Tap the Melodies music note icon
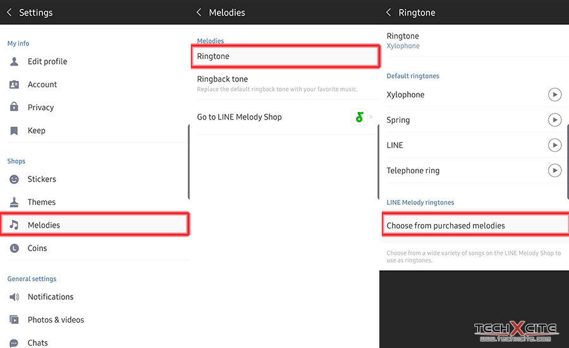The image size is (569, 348). point(14,225)
